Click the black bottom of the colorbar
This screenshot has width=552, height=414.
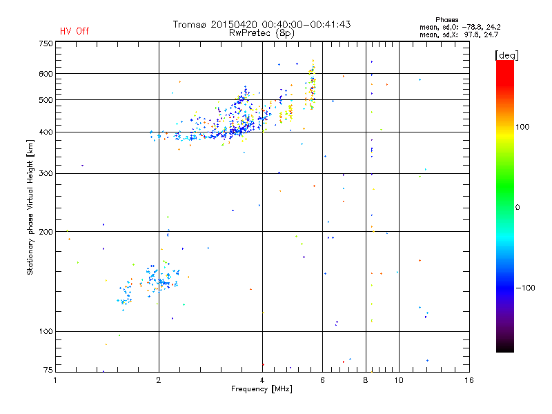505,348
